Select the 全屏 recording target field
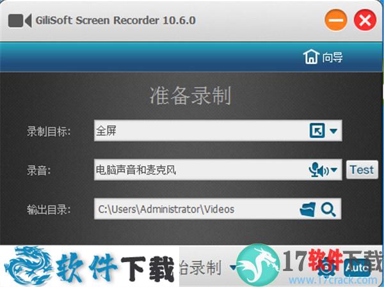 click(218, 130)
